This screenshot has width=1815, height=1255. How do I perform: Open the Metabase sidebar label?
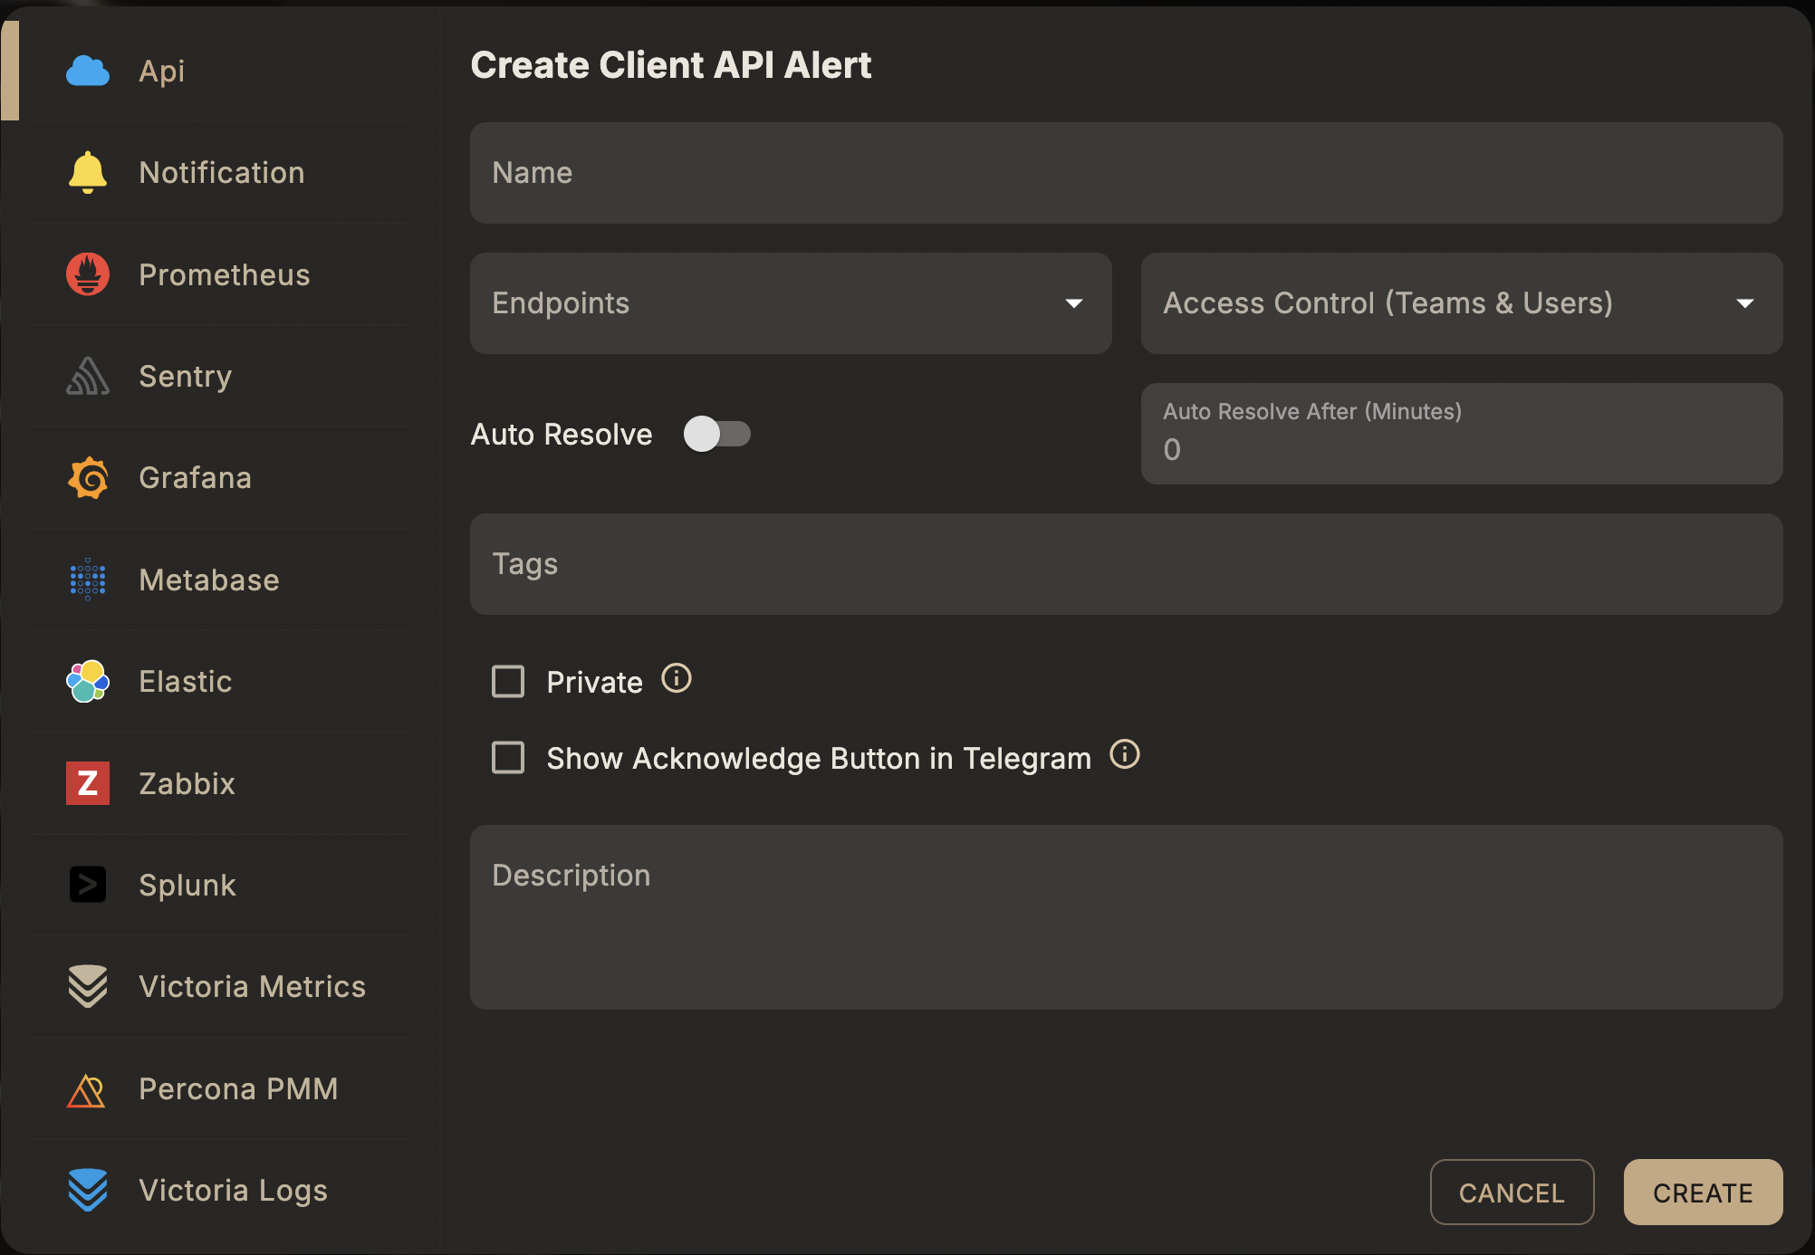coord(209,580)
